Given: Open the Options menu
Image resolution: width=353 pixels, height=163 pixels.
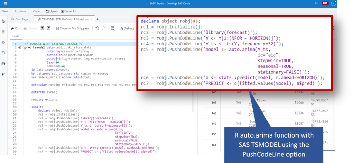Looking at the screenshot, I should point(20,11).
